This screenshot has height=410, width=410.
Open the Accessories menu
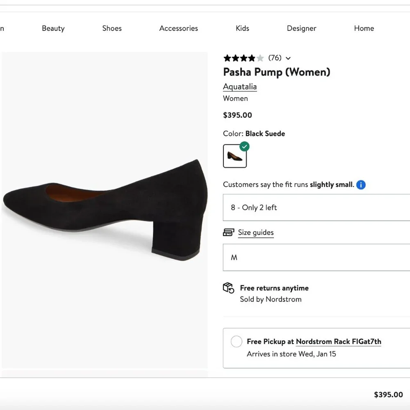(x=179, y=28)
